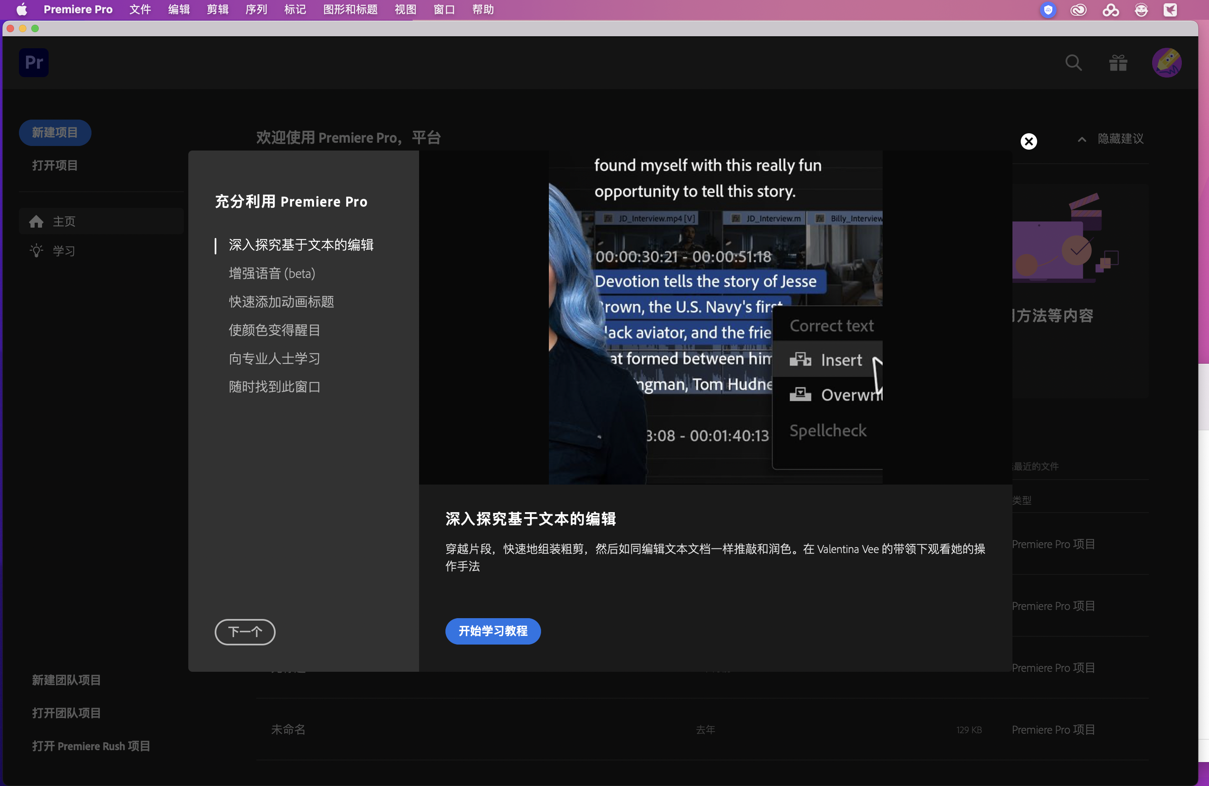Viewport: 1209px width, 786px height.
Task: Click the 新建项目 button
Action: pyautogui.click(x=55, y=133)
